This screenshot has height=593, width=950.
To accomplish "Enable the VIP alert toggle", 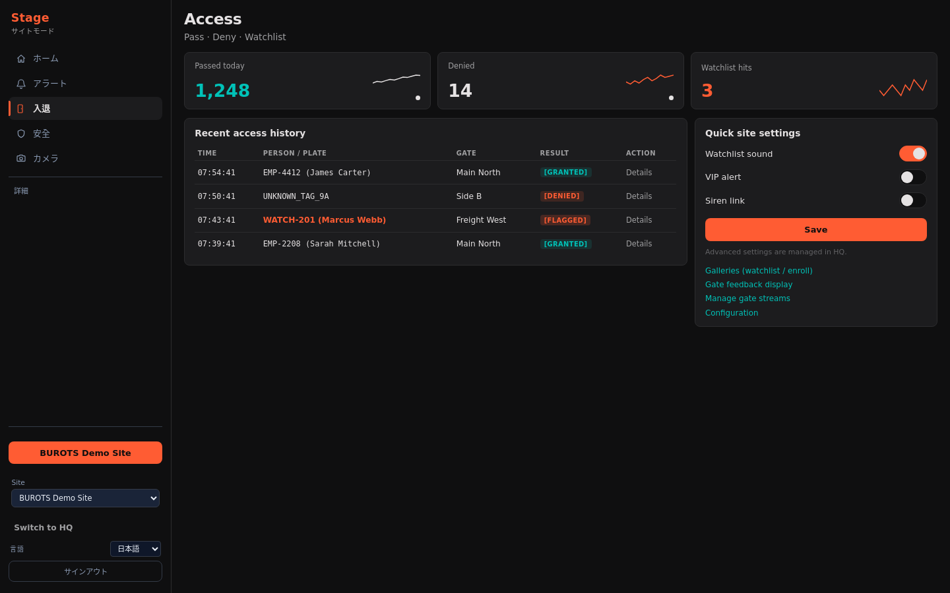I will coord(913,177).
